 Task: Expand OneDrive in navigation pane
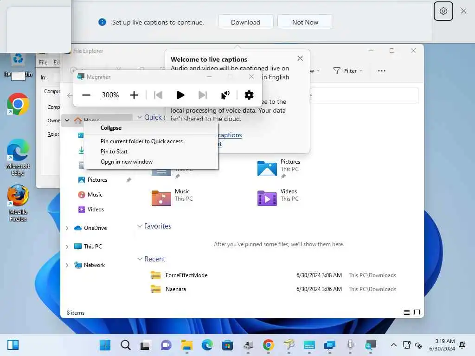point(67,228)
